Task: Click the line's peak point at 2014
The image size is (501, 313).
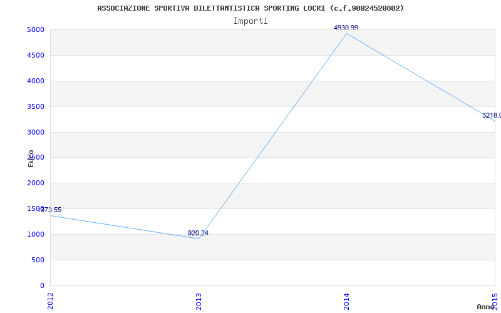Action: [347, 34]
